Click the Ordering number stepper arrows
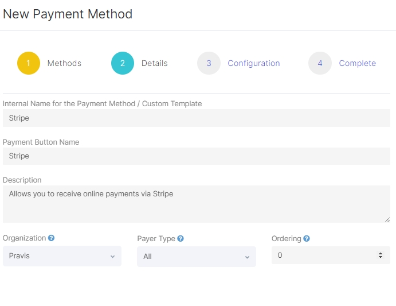Screen dimensions: 396x306 381,255
